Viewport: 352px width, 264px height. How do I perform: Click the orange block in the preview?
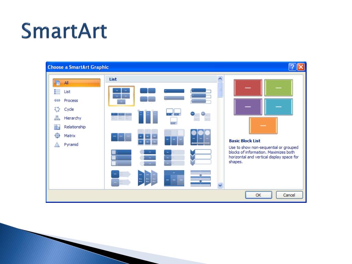pos(263,126)
